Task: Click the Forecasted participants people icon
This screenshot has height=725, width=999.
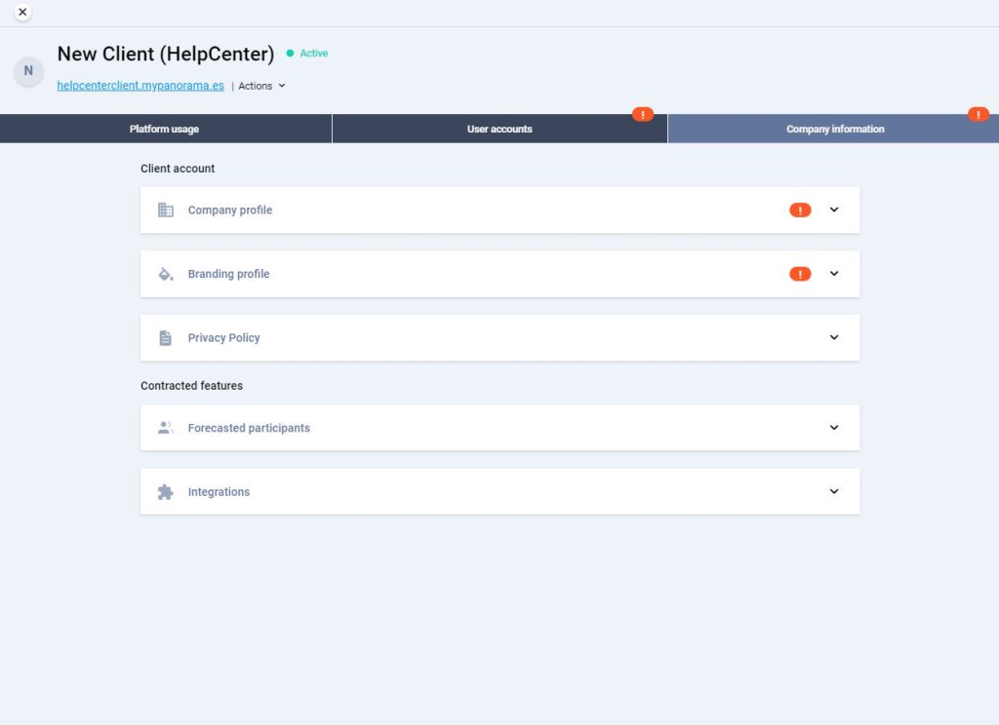Action: 166,428
